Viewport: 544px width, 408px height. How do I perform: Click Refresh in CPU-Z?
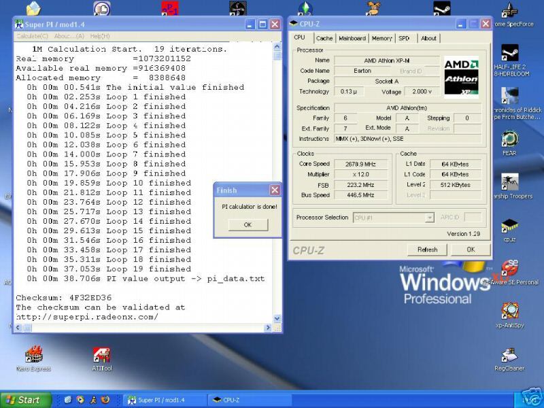coord(427,250)
